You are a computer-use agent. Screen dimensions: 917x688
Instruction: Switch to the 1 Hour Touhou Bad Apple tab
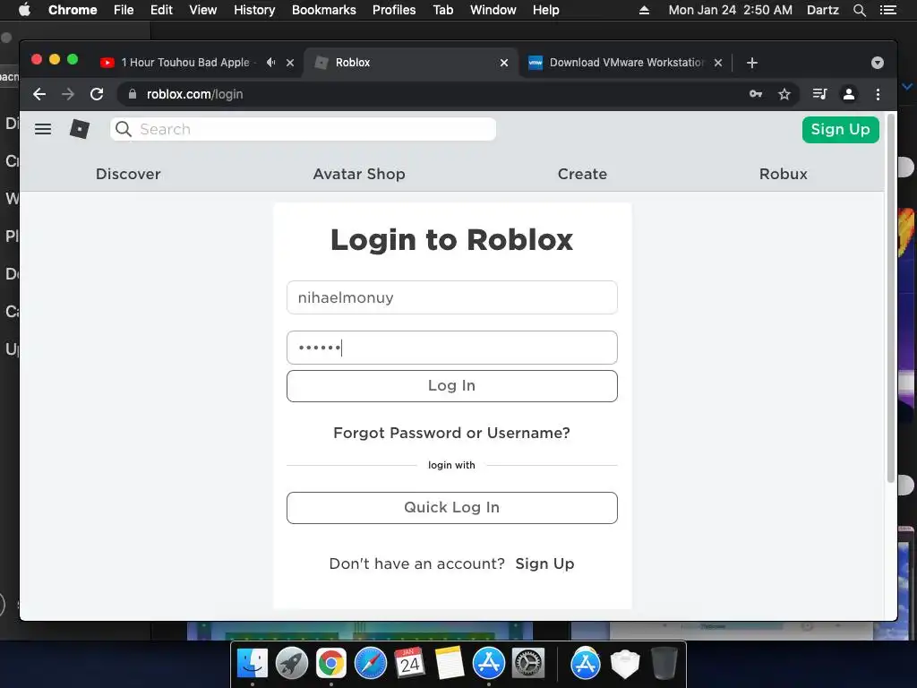tap(184, 63)
